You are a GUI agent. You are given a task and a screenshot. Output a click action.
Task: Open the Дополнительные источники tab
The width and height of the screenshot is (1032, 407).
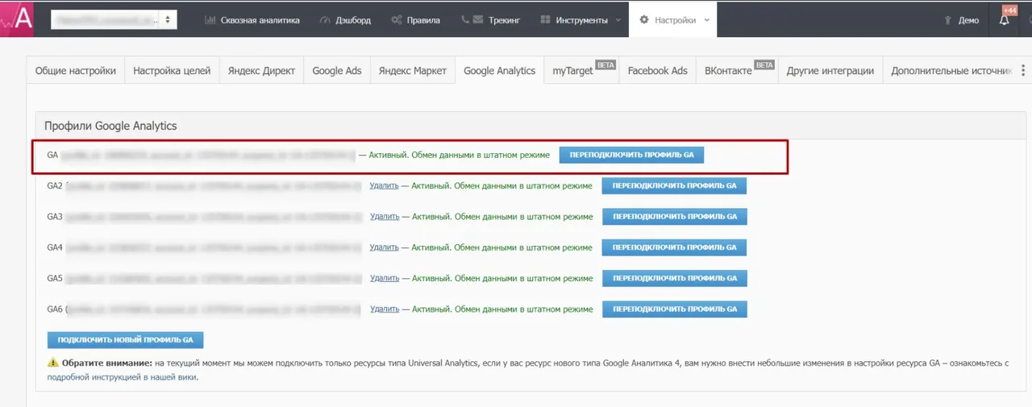coord(949,71)
